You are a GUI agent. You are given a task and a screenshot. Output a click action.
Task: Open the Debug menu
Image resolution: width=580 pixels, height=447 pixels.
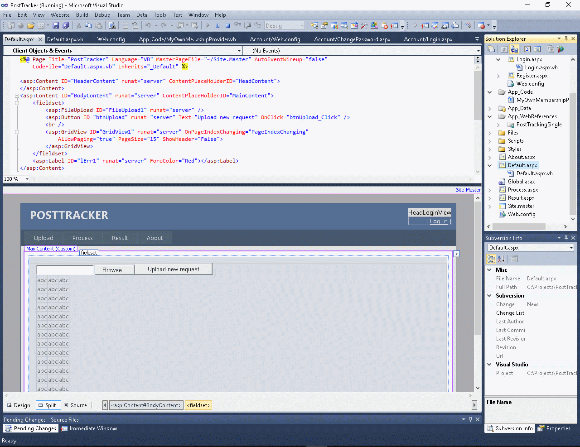point(102,15)
